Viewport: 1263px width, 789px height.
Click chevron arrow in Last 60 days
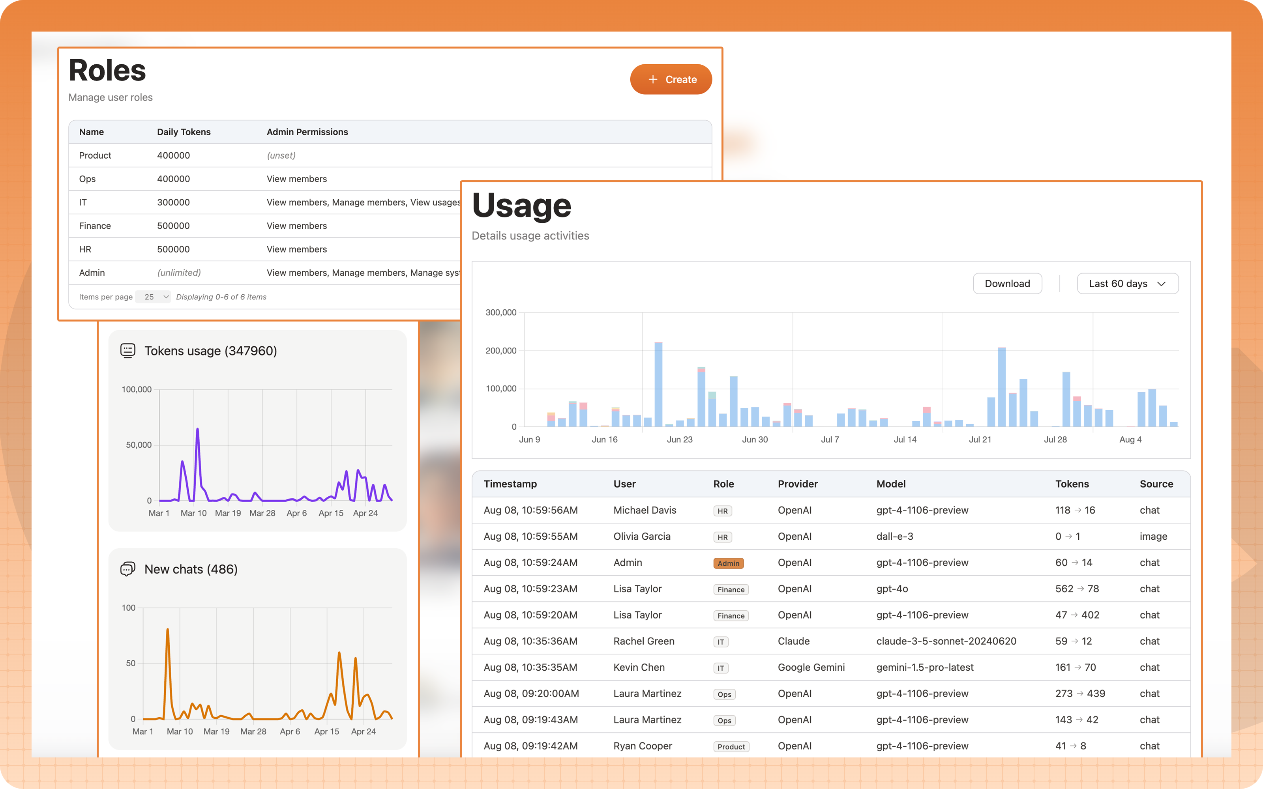[x=1161, y=284]
